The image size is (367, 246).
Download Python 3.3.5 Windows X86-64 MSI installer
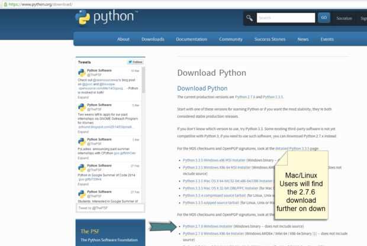(x=217, y=167)
